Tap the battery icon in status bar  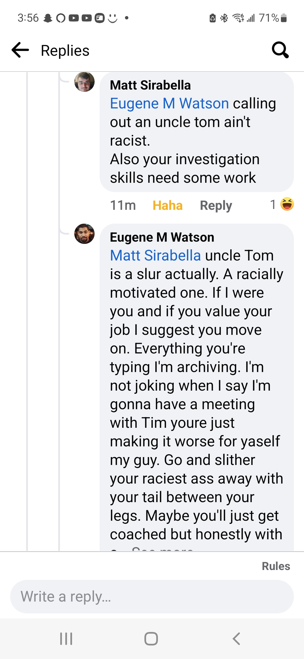(284, 18)
